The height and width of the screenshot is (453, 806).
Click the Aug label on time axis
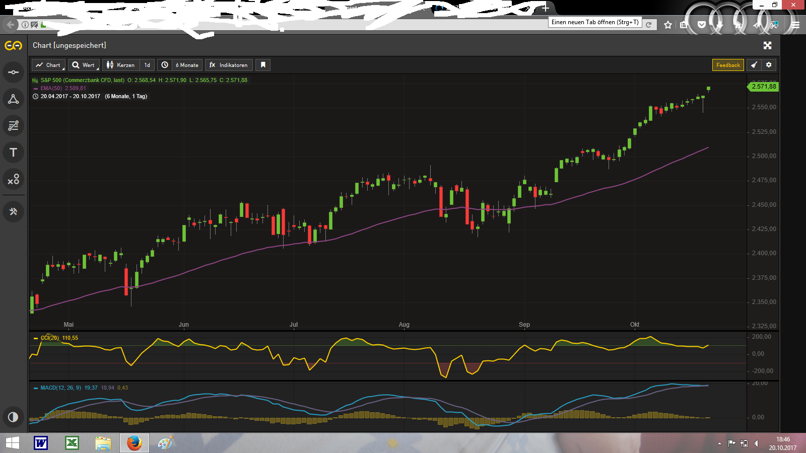click(x=404, y=325)
